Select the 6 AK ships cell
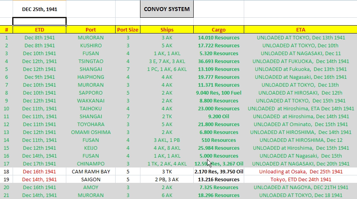The width and height of the screenshot is (357, 199). pyautogui.click(x=167, y=195)
